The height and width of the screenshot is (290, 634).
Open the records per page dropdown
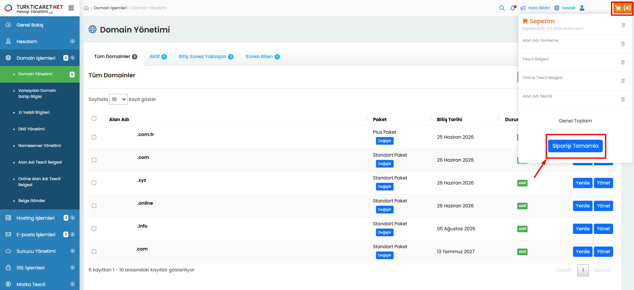tap(118, 99)
